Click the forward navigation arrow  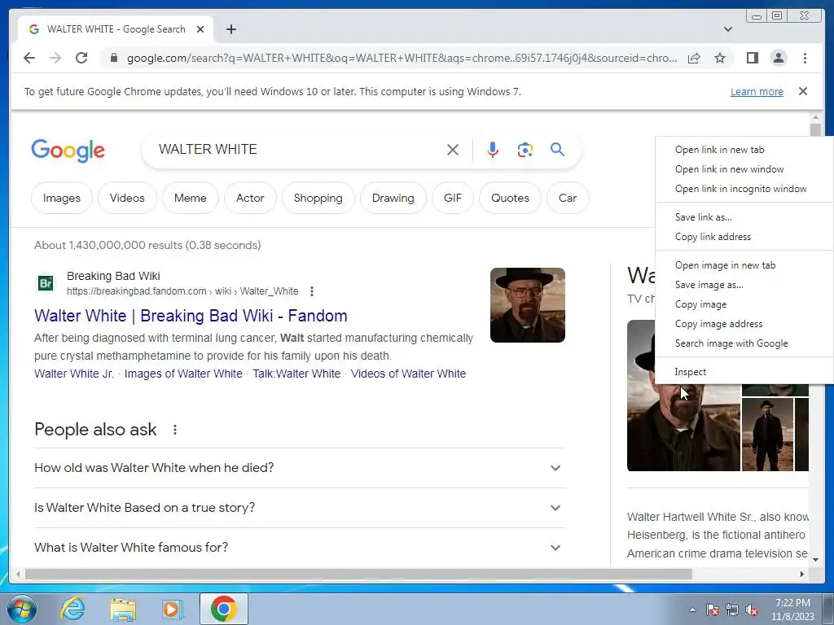coord(55,58)
